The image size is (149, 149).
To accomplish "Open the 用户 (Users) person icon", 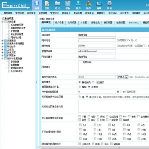I will (78, 4).
